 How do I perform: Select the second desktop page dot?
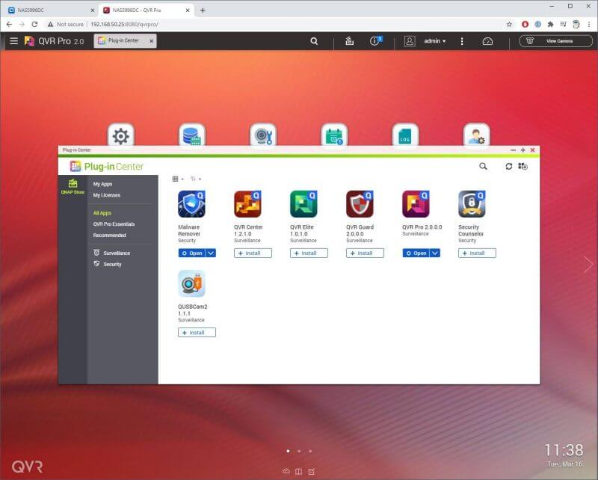[299, 451]
